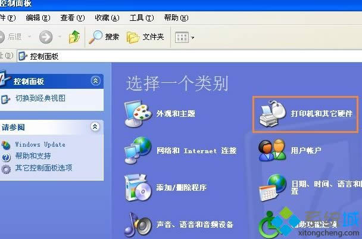Open the 编辑(E) menu

coord(38,18)
